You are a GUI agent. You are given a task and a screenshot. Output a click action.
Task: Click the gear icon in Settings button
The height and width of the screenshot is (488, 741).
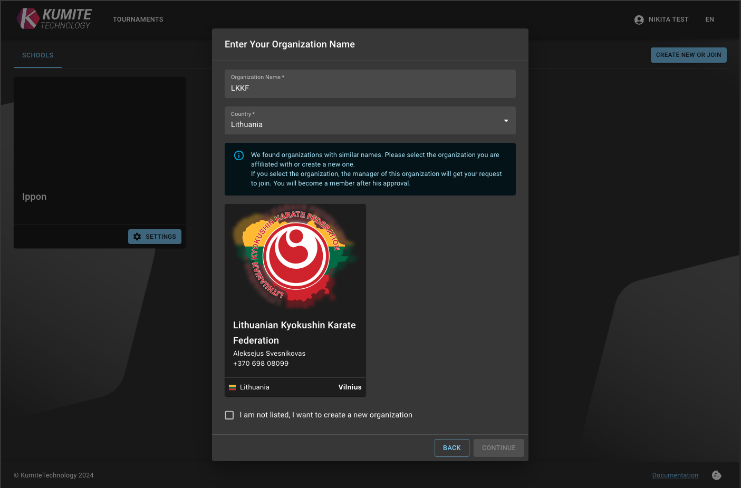[x=137, y=237]
